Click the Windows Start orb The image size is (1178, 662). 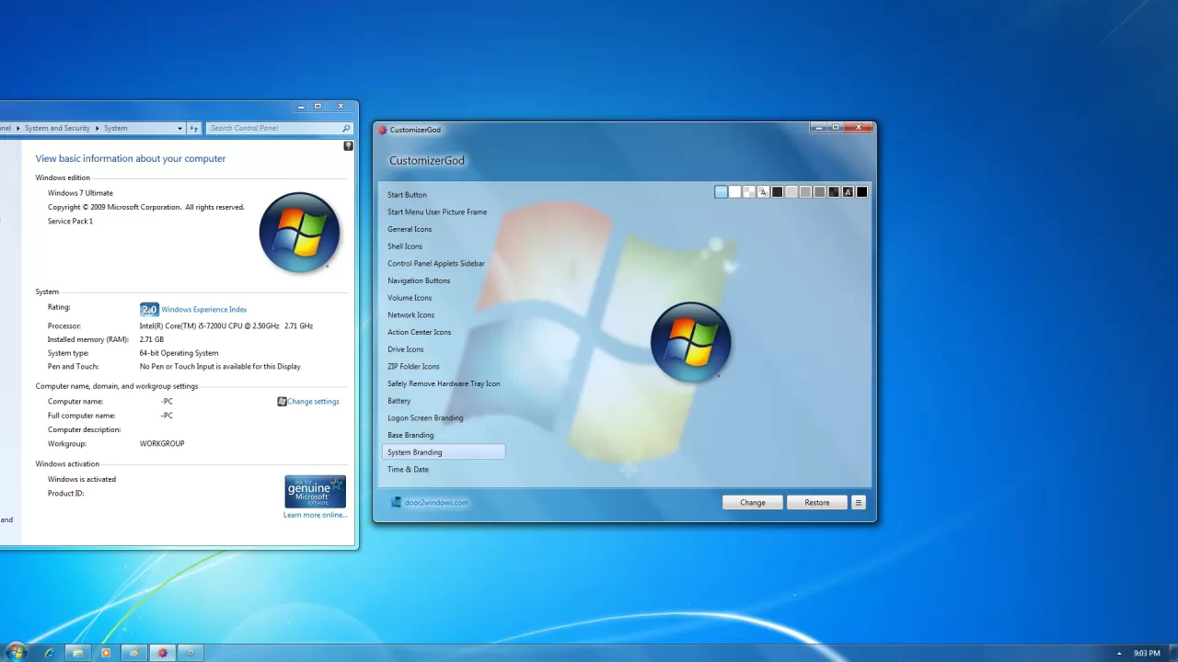16,653
